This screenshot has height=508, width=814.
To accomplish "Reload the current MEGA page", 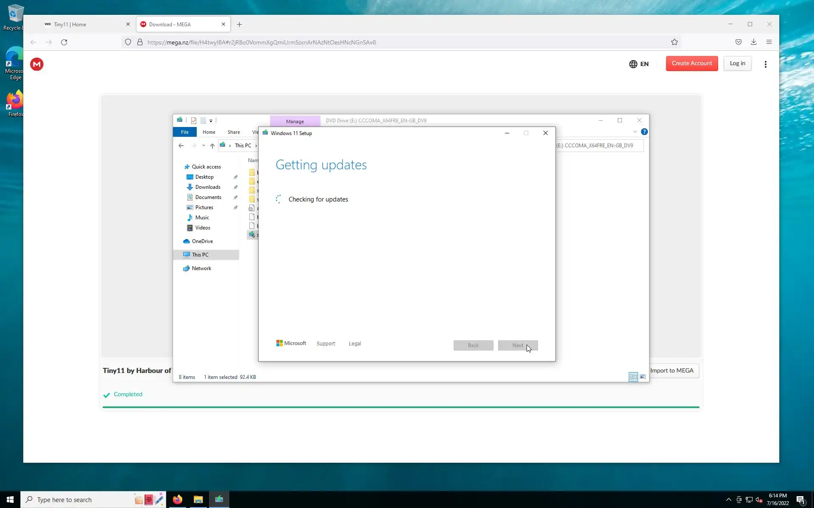I will [x=64, y=42].
